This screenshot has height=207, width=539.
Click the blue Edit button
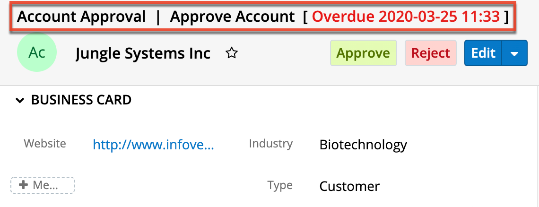(x=483, y=53)
